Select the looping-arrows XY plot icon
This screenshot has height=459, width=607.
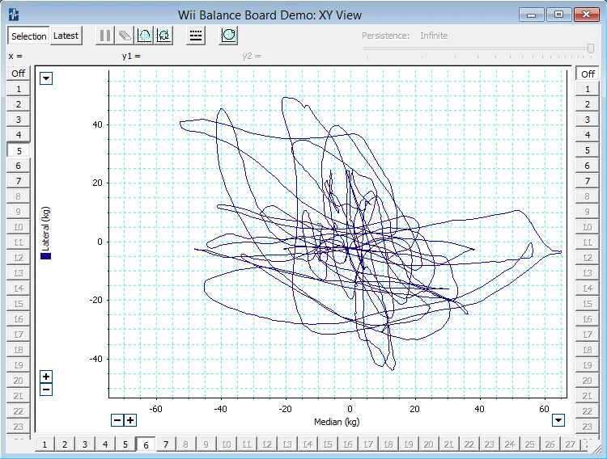pyautogui.click(x=163, y=36)
